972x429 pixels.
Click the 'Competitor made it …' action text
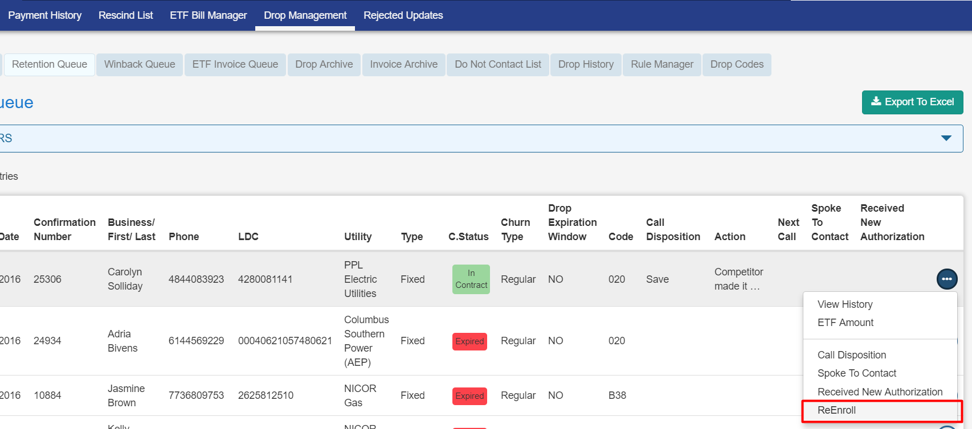tap(738, 279)
